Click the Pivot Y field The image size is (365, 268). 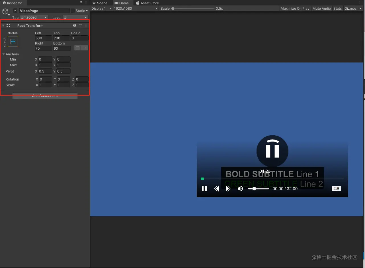63,71
